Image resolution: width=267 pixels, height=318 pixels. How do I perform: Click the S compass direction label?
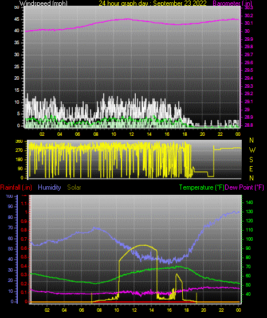pyautogui.click(x=251, y=160)
